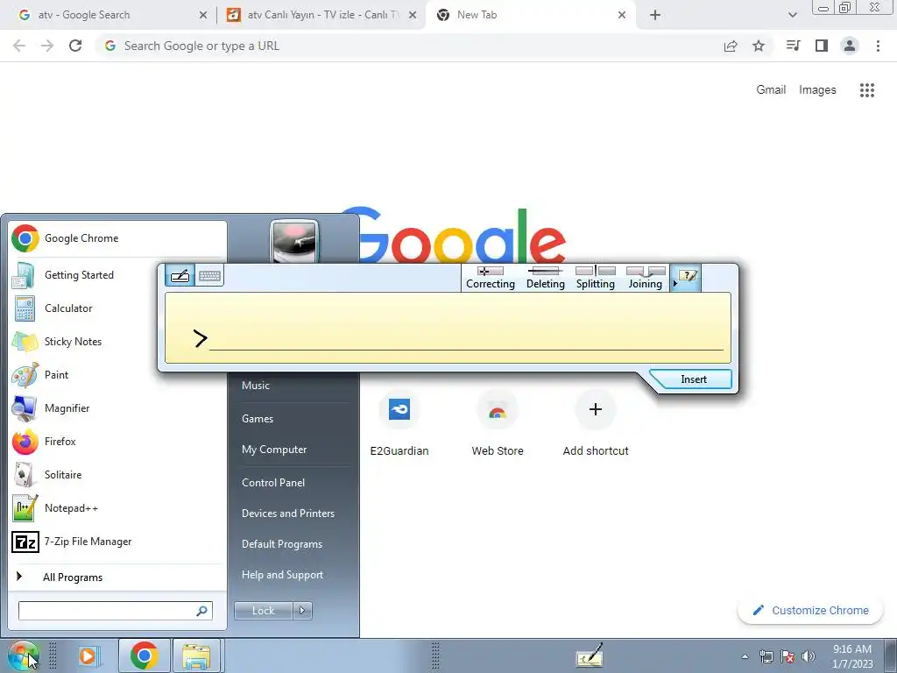Click the Lock button in Start menu
The image size is (897, 673).
click(263, 611)
